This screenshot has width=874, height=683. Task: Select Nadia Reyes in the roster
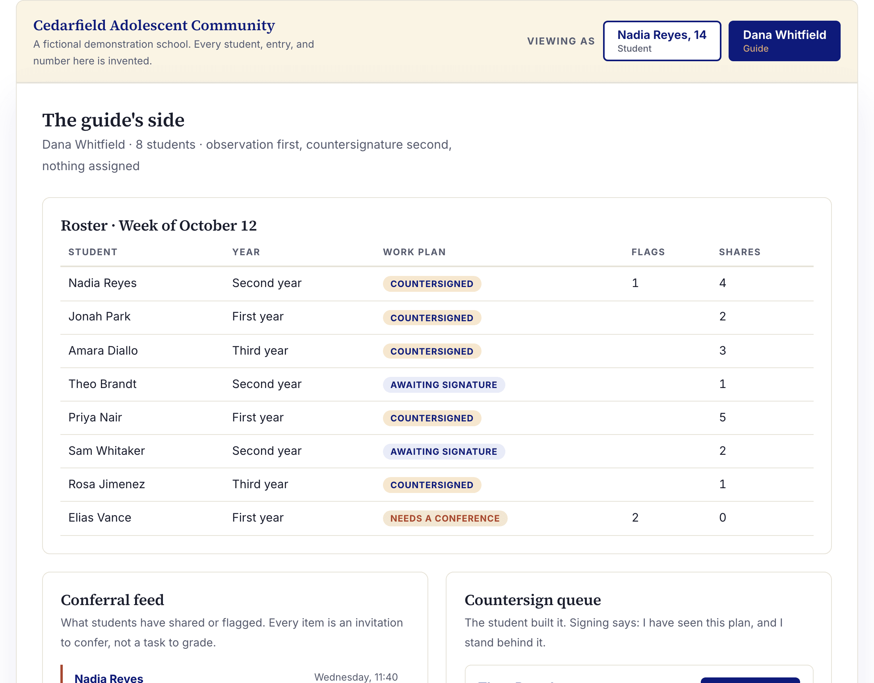(x=102, y=283)
